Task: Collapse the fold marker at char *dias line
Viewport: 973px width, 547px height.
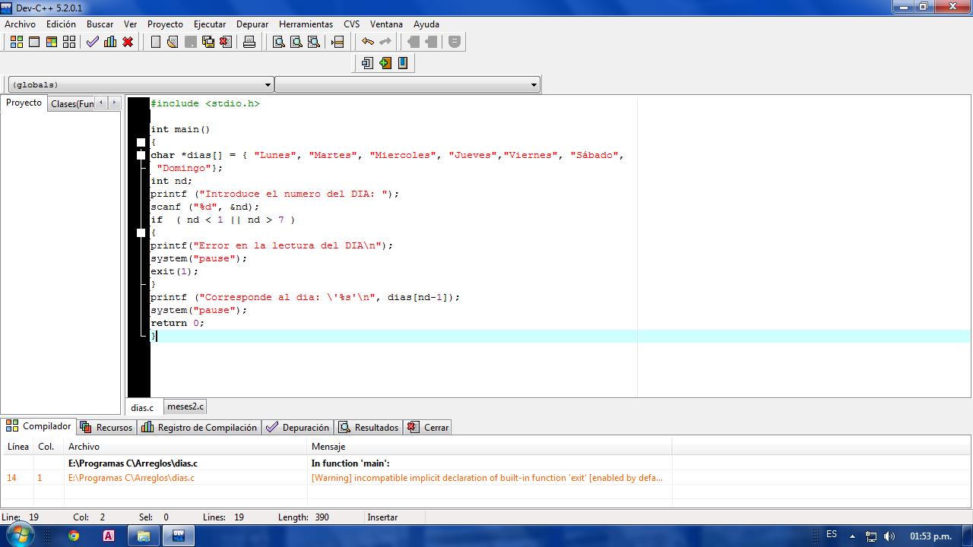Action: (141, 155)
